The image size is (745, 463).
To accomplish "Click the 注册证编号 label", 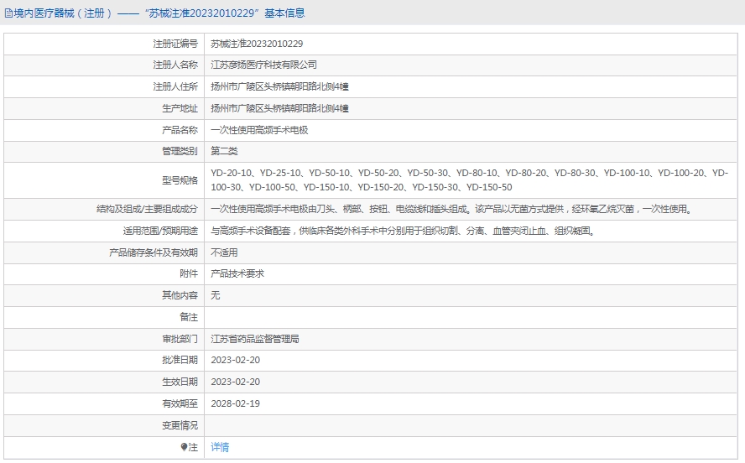I will coord(175,44).
